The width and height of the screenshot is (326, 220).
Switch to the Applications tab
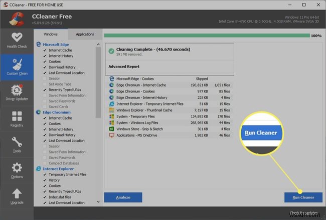tap(85, 34)
